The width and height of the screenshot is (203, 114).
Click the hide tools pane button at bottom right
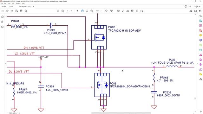pos(200,111)
